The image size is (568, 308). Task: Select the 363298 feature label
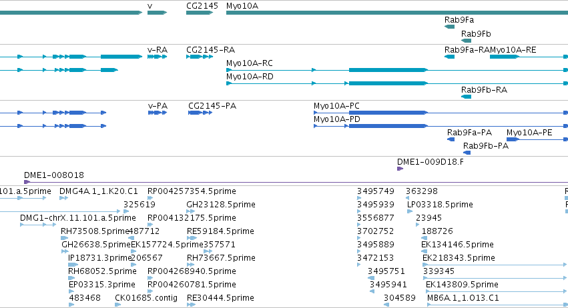(x=422, y=191)
